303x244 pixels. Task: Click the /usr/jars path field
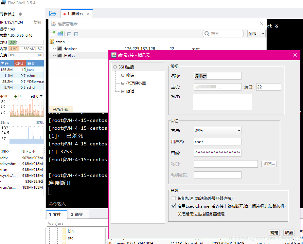point(56,223)
